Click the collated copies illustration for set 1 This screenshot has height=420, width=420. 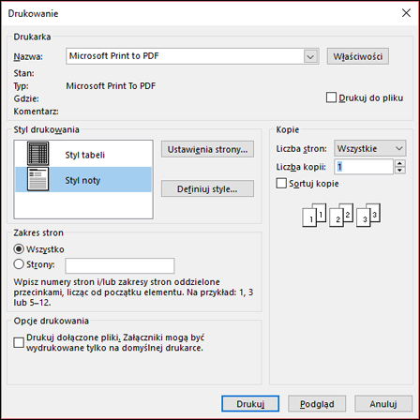pos(314,215)
